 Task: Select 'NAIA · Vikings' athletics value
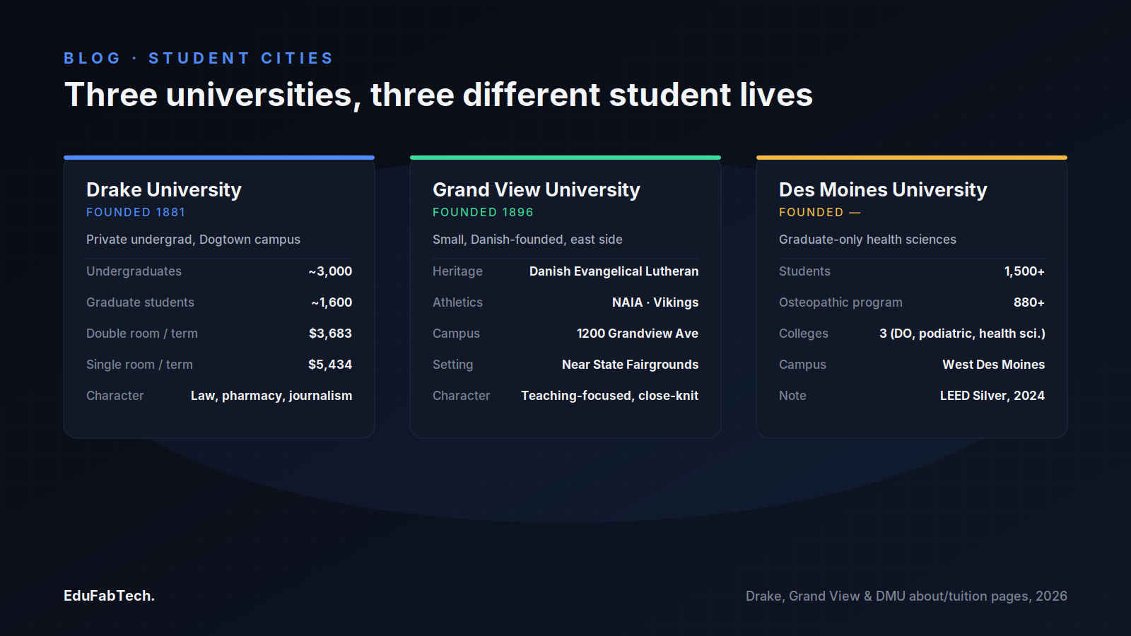[655, 302]
